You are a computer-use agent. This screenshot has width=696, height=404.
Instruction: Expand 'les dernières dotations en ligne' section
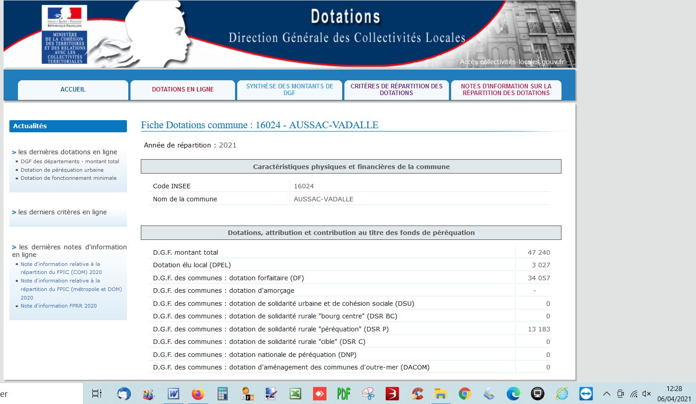tap(67, 152)
